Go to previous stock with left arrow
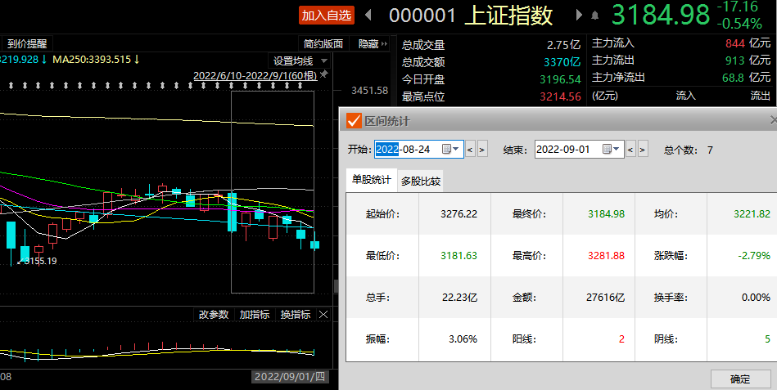777x390 pixels. coord(368,16)
